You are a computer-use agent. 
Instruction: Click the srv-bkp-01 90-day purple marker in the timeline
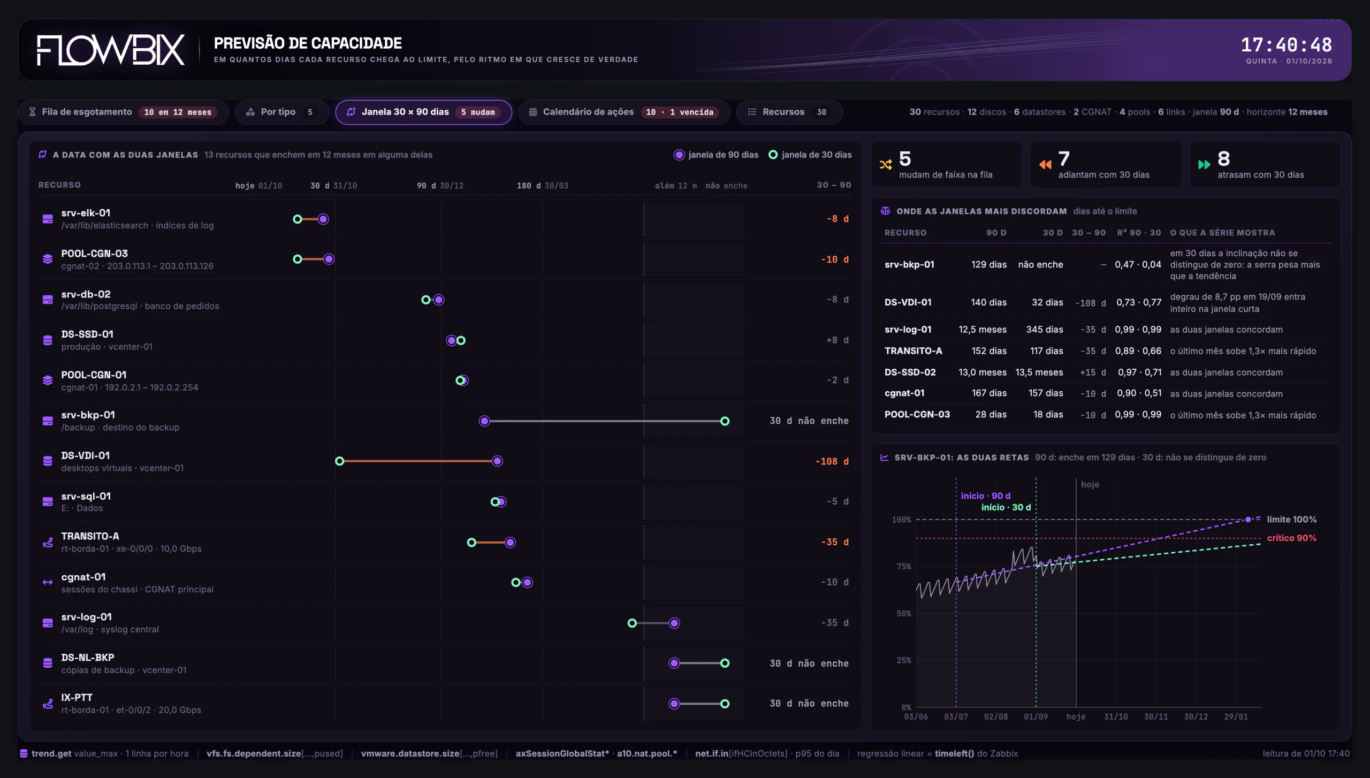pos(484,421)
